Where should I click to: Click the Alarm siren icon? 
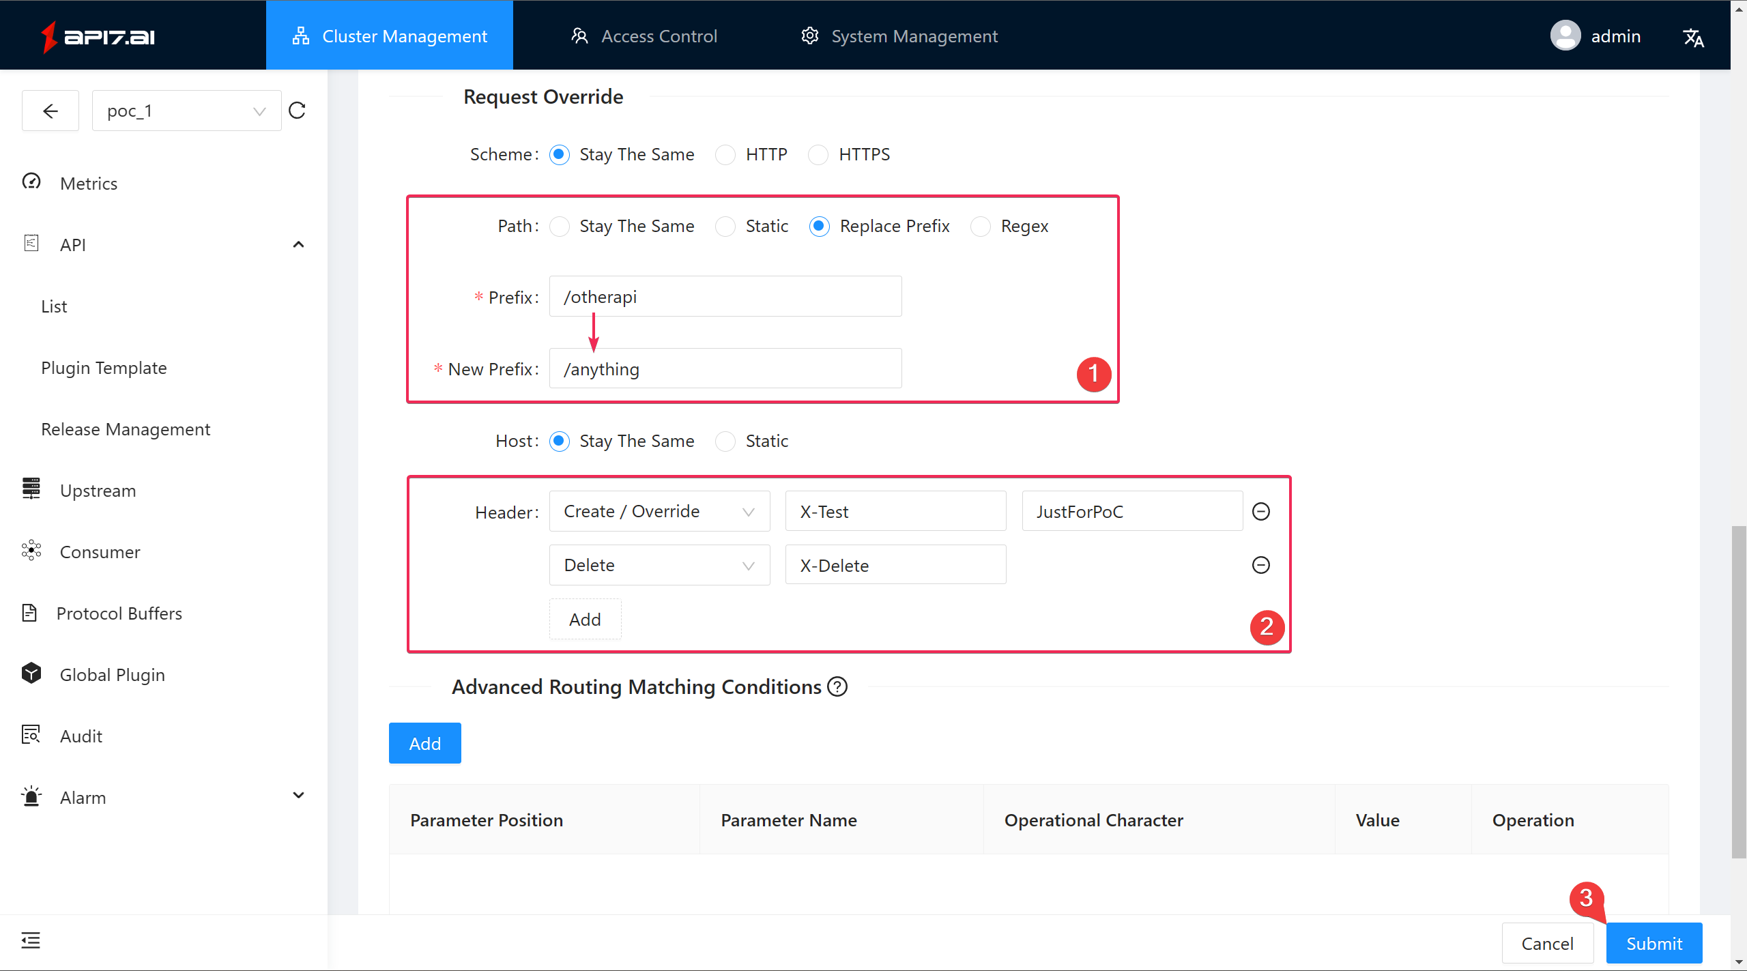click(x=31, y=796)
